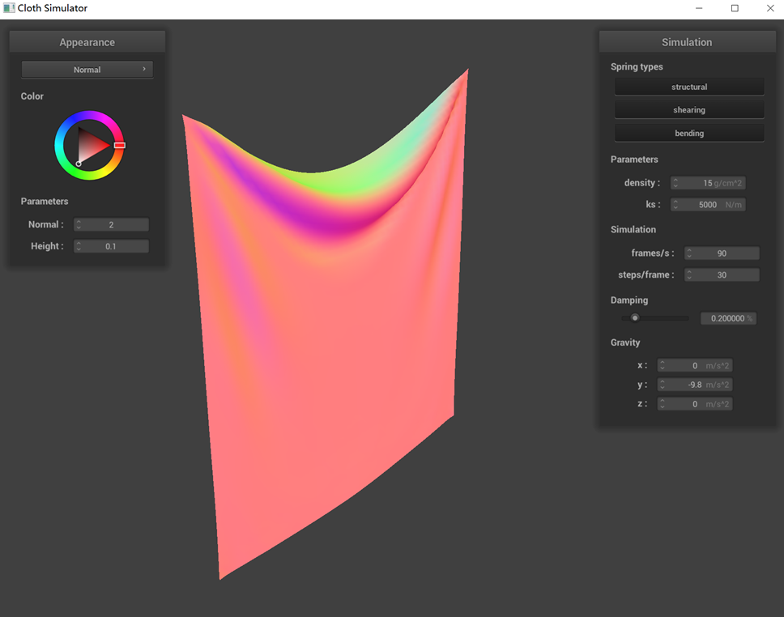Image resolution: width=784 pixels, height=617 pixels.
Task: Toggle the structural spring type
Action: 688,87
